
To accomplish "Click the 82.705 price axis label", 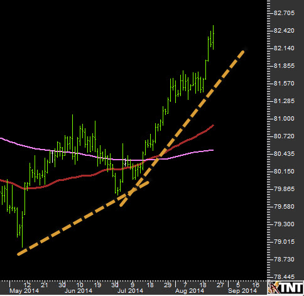I will pyautogui.click(x=284, y=13).
